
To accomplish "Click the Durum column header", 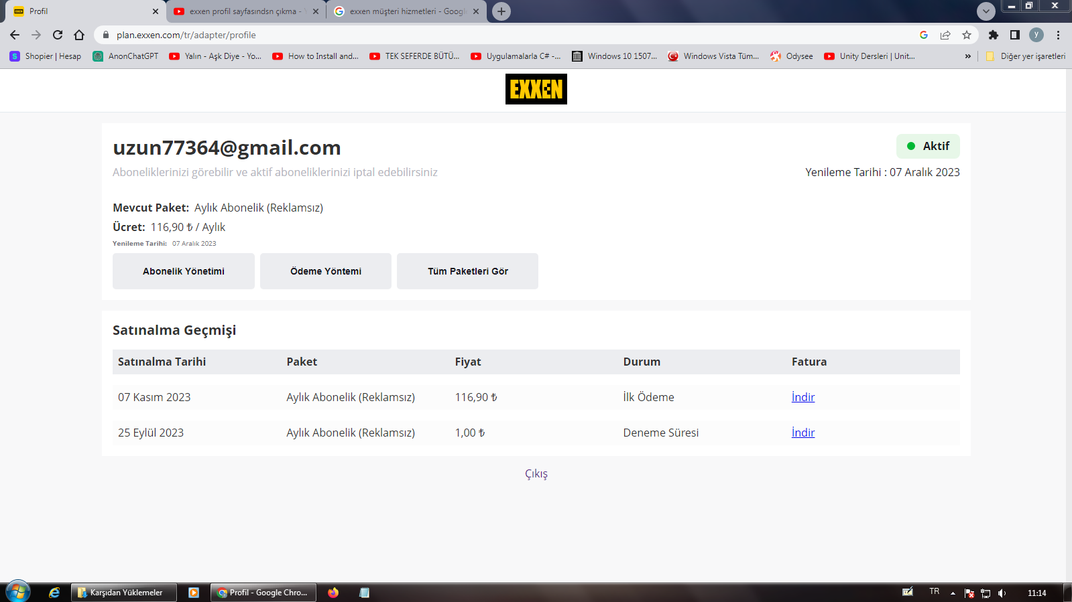I will tap(642, 362).
